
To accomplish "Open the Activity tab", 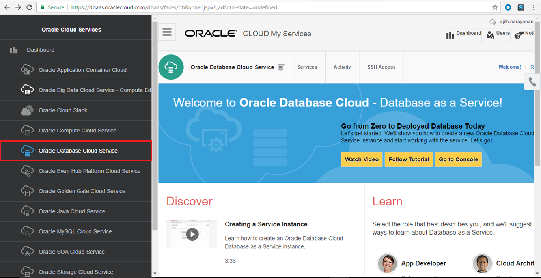I will coord(342,67).
